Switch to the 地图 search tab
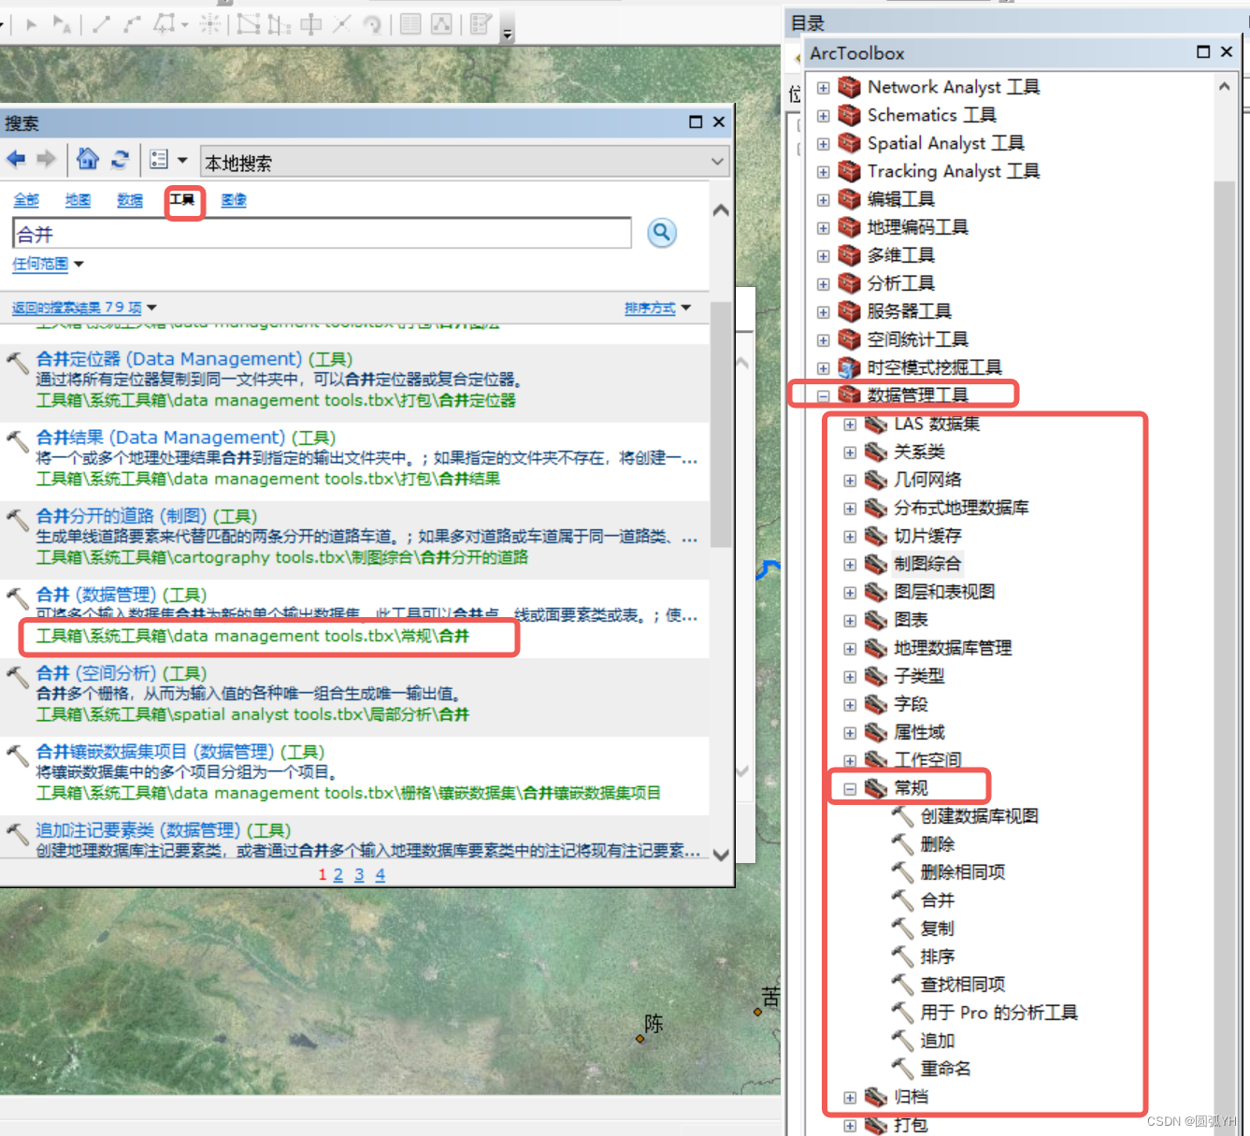 78,200
